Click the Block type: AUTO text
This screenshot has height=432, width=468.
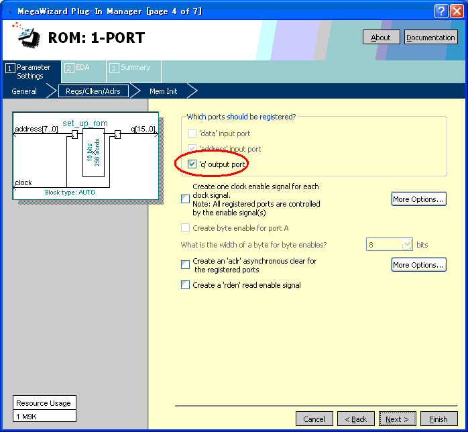point(70,193)
